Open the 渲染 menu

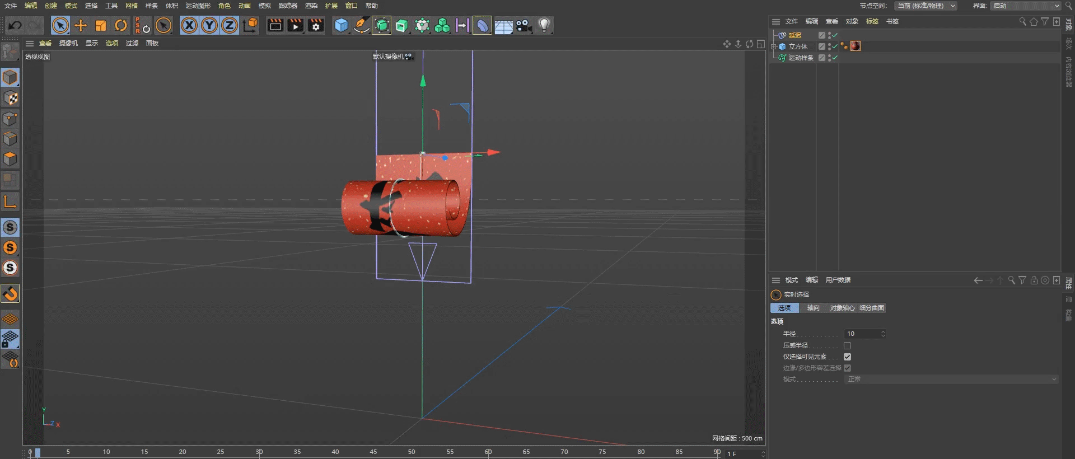click(x=311, y=6)
